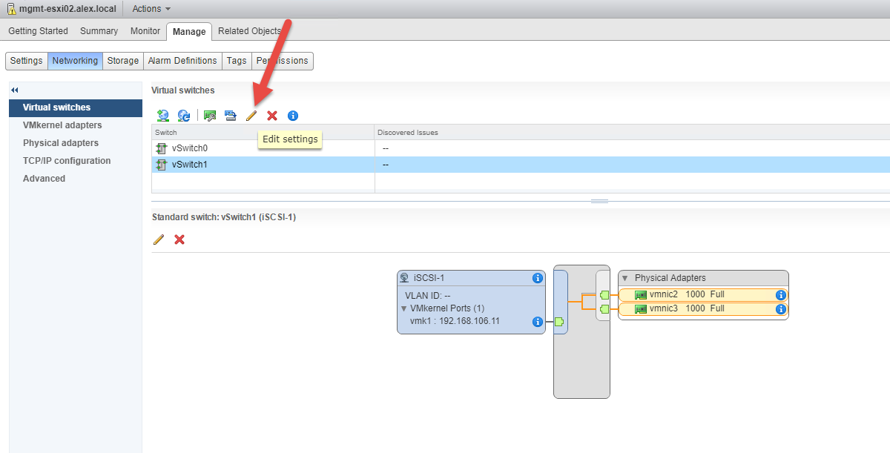Click the red X remove switch icon
This screenshot has width=890, height=453.
pos(272,116)
